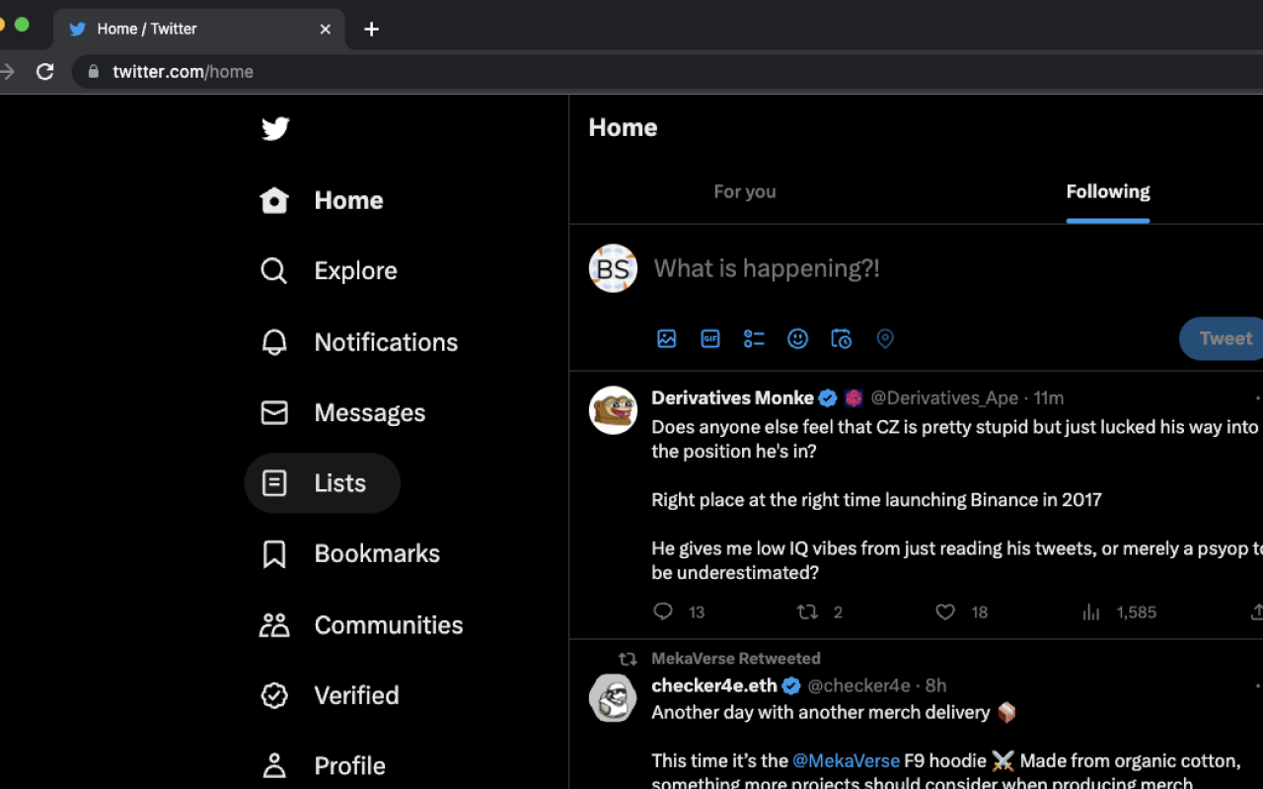Viewport: 1263px width, 789px height.
Task: Open emoji picker in composer
Action: tap(797, 339)
